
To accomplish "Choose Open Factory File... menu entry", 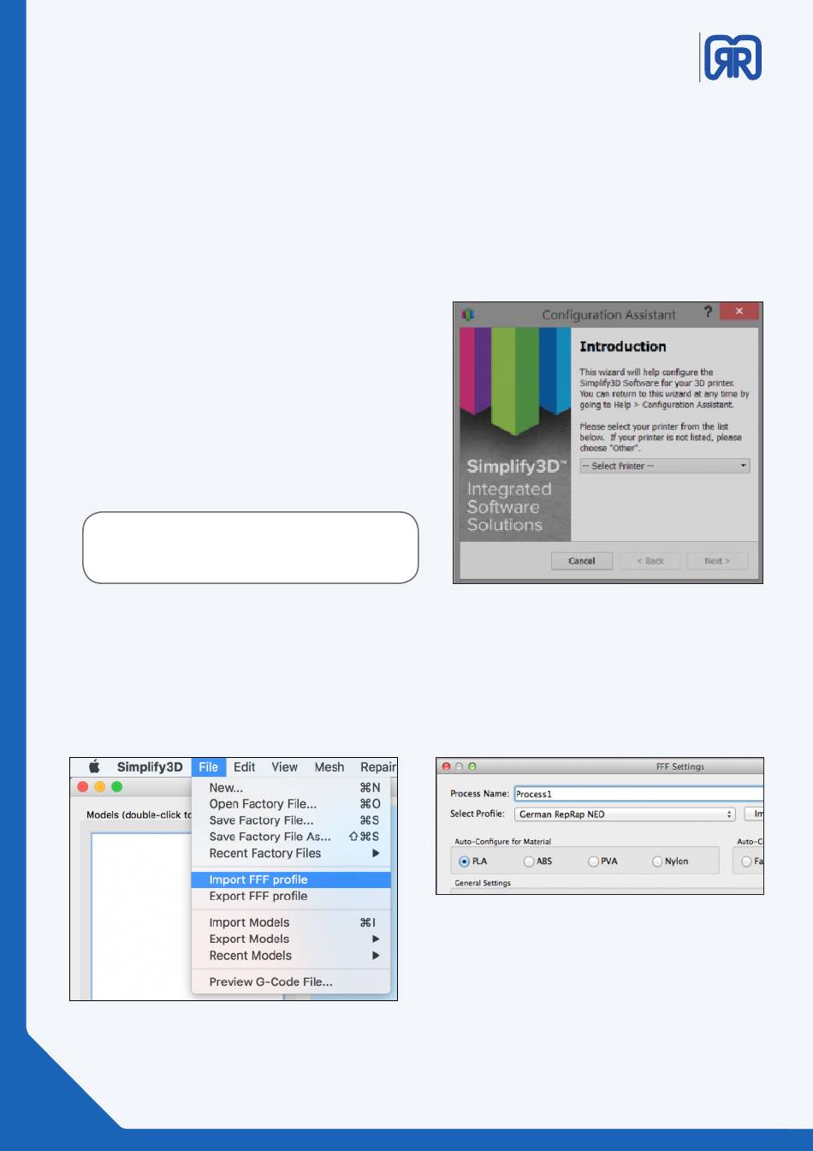I will coord(291,803).
